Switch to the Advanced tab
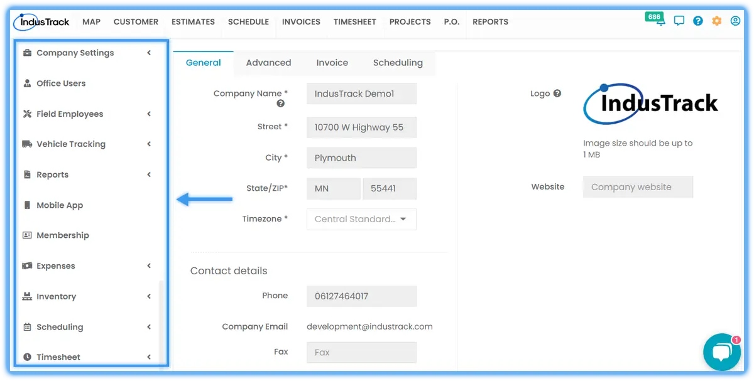The height and width of the screenshot is (381, 754). tap(268, 63)
